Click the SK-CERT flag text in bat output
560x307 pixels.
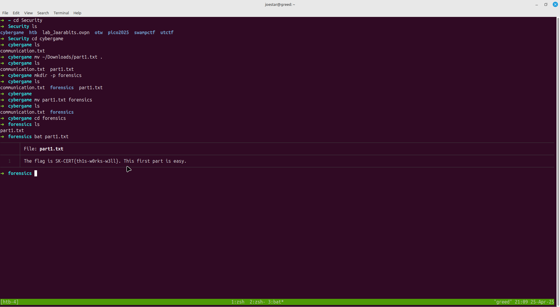[87, 161]
